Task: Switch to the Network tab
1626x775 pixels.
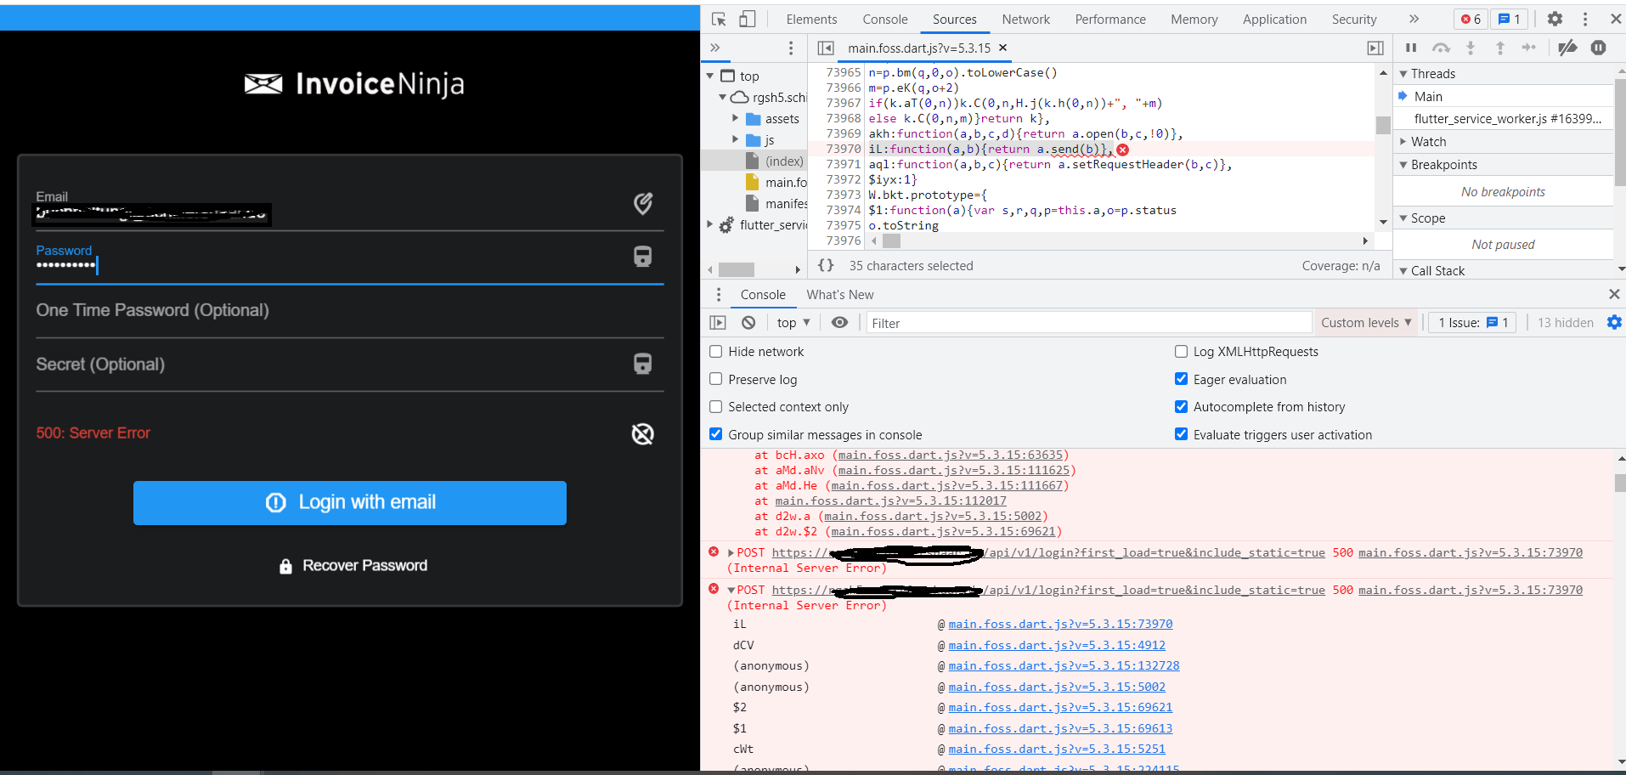Action: (x=1025, y=19)
